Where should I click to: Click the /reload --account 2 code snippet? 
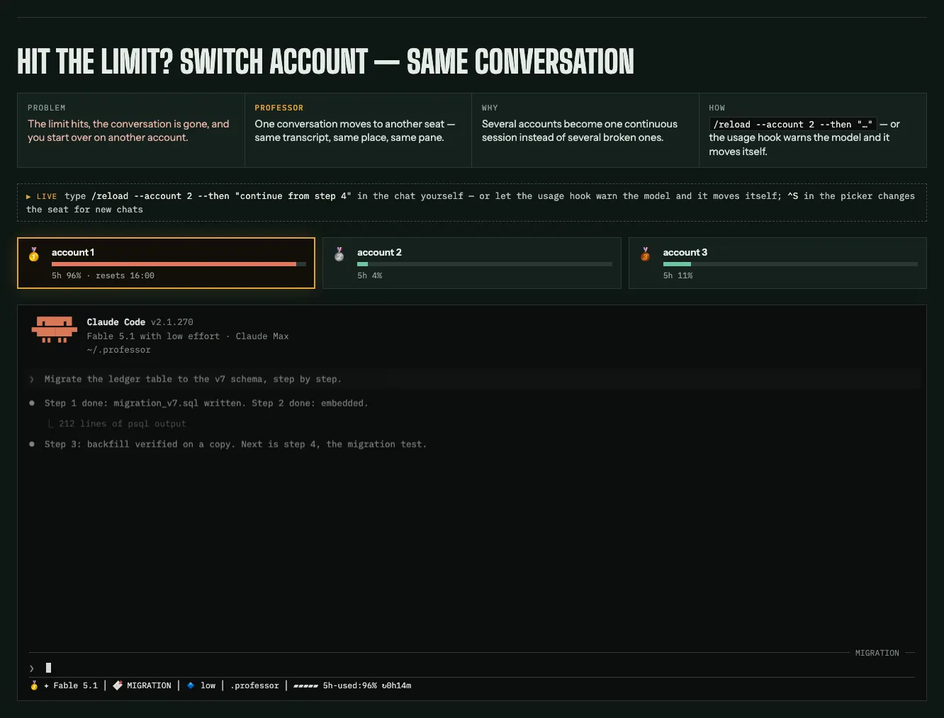(793, 125)
